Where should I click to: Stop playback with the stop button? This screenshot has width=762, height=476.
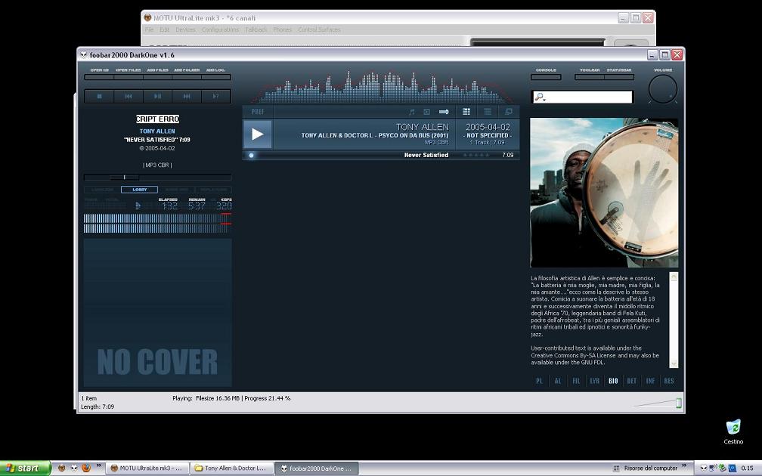point(100,96)
